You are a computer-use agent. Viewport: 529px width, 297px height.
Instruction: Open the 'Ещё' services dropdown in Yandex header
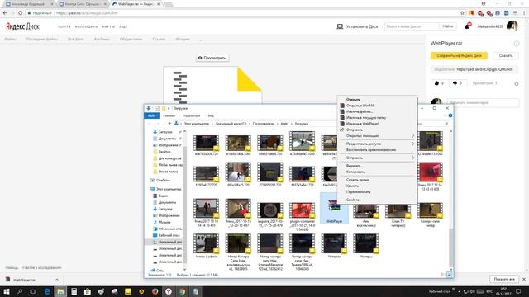point(123,26)
